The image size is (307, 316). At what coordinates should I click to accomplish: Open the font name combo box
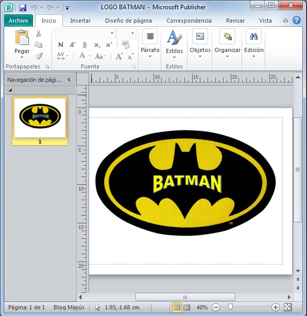[x=84, y=33]
